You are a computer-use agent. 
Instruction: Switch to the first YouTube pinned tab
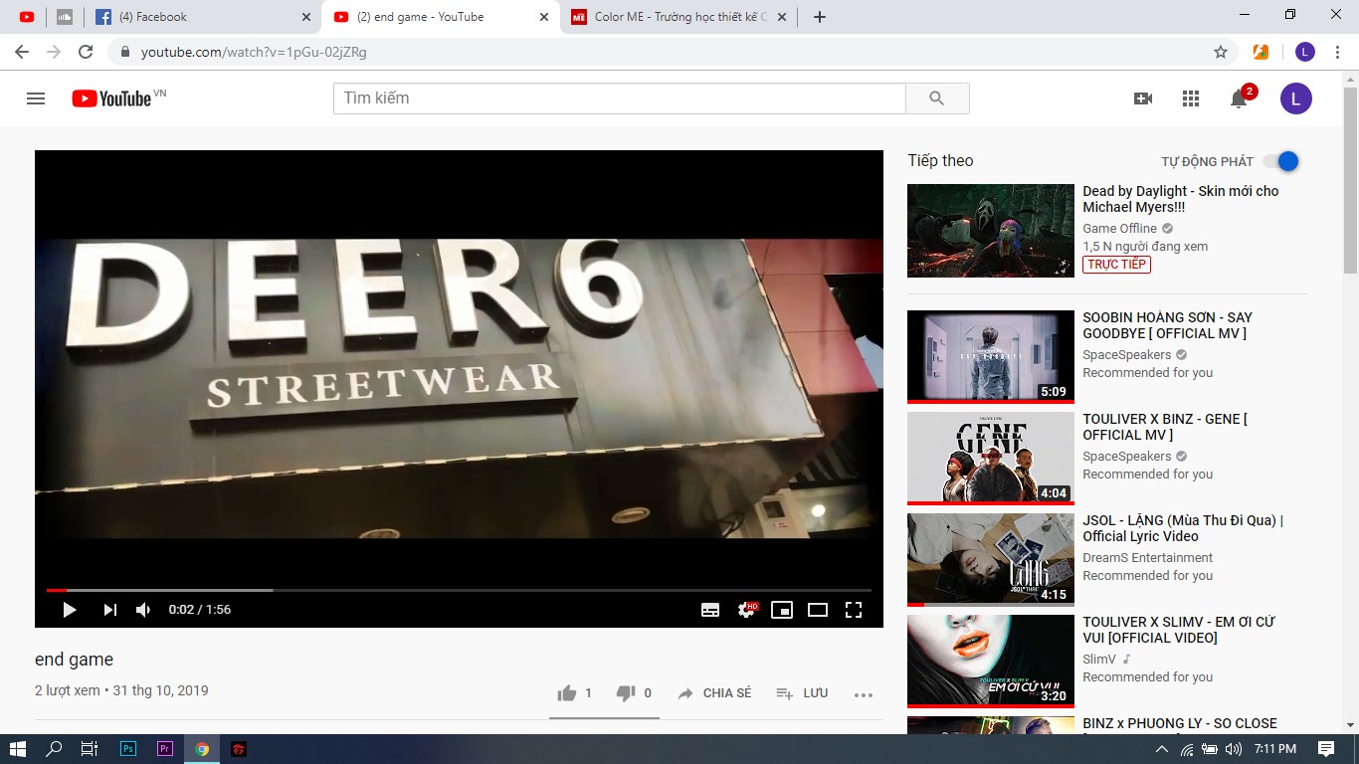click(27, 17)
